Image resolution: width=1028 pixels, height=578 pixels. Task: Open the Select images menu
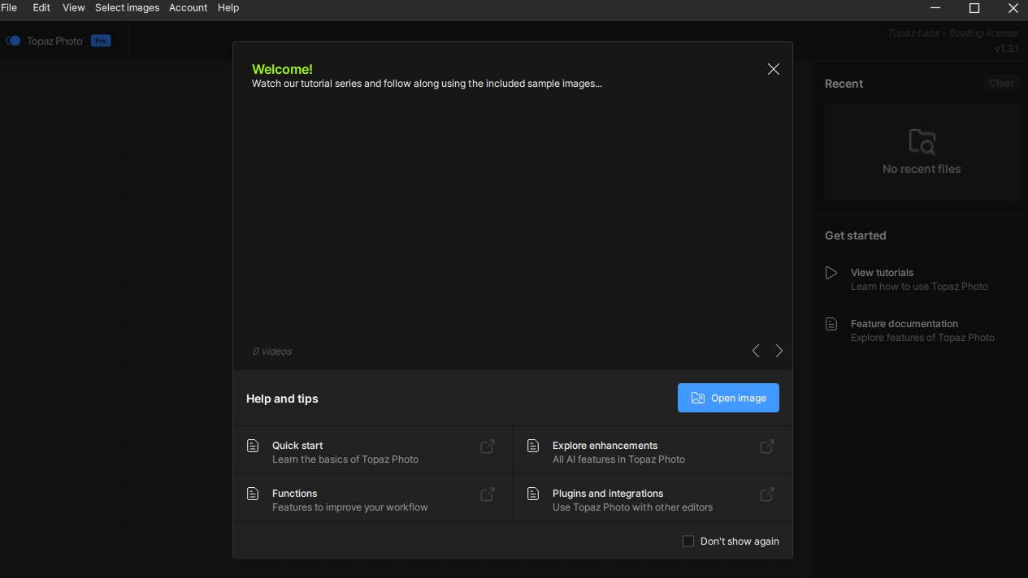click(127, 7)
